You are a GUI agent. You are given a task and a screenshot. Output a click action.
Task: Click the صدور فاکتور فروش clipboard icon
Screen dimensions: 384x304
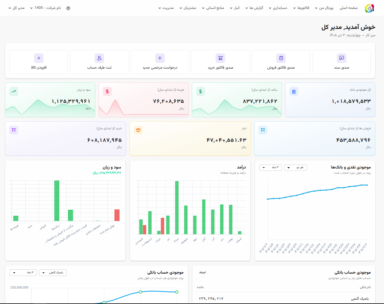pyautogui.click(x=281, y=58)
